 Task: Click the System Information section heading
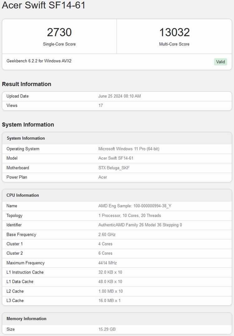(28, 125)
